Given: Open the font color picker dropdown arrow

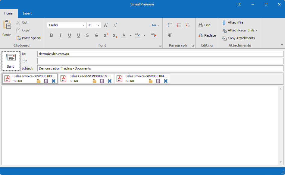Looking at the screenshot, I should tap(131, 35).
